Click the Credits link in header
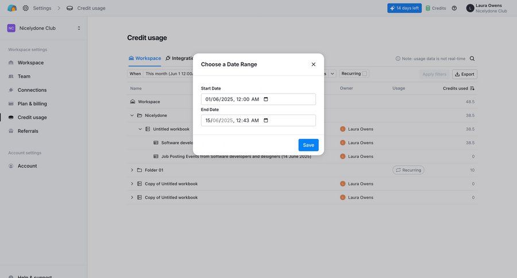This screenshot has height=278, width=517. (438, 8)
